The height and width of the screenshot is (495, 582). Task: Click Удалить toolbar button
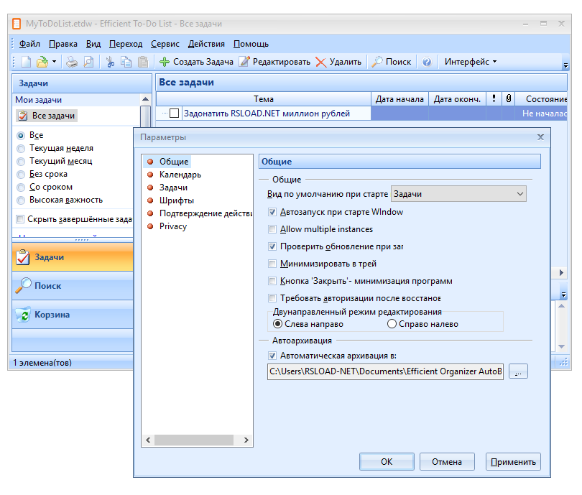(338, 62)
